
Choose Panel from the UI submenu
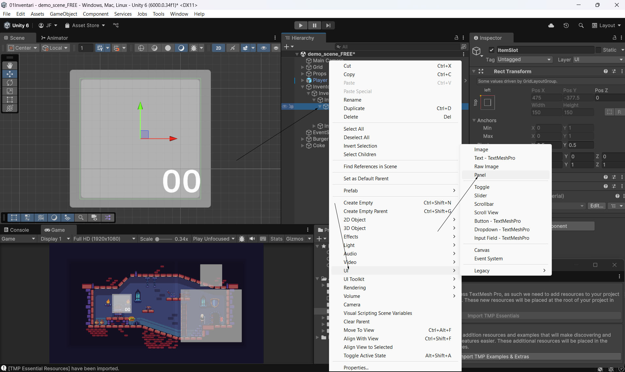[x=480, y=175]
